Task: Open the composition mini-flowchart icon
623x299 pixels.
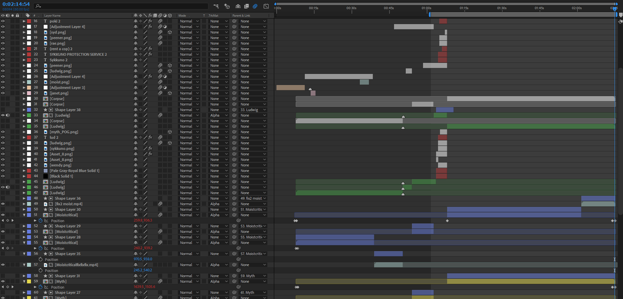Action: tap(216, 6)
